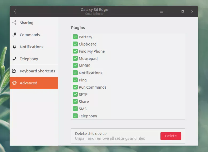Disable the Battery plugin checkbox
Image resolution: width=208 pixels, height=152 pixels.
[x=75, y=37]
